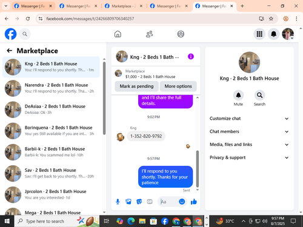Open the account profile picture menu
The width and height of the screenshot is (303, 227).
coord(288,34)
